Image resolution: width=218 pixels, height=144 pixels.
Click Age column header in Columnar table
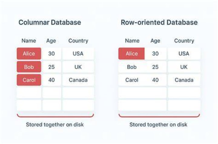click(51, 41)
